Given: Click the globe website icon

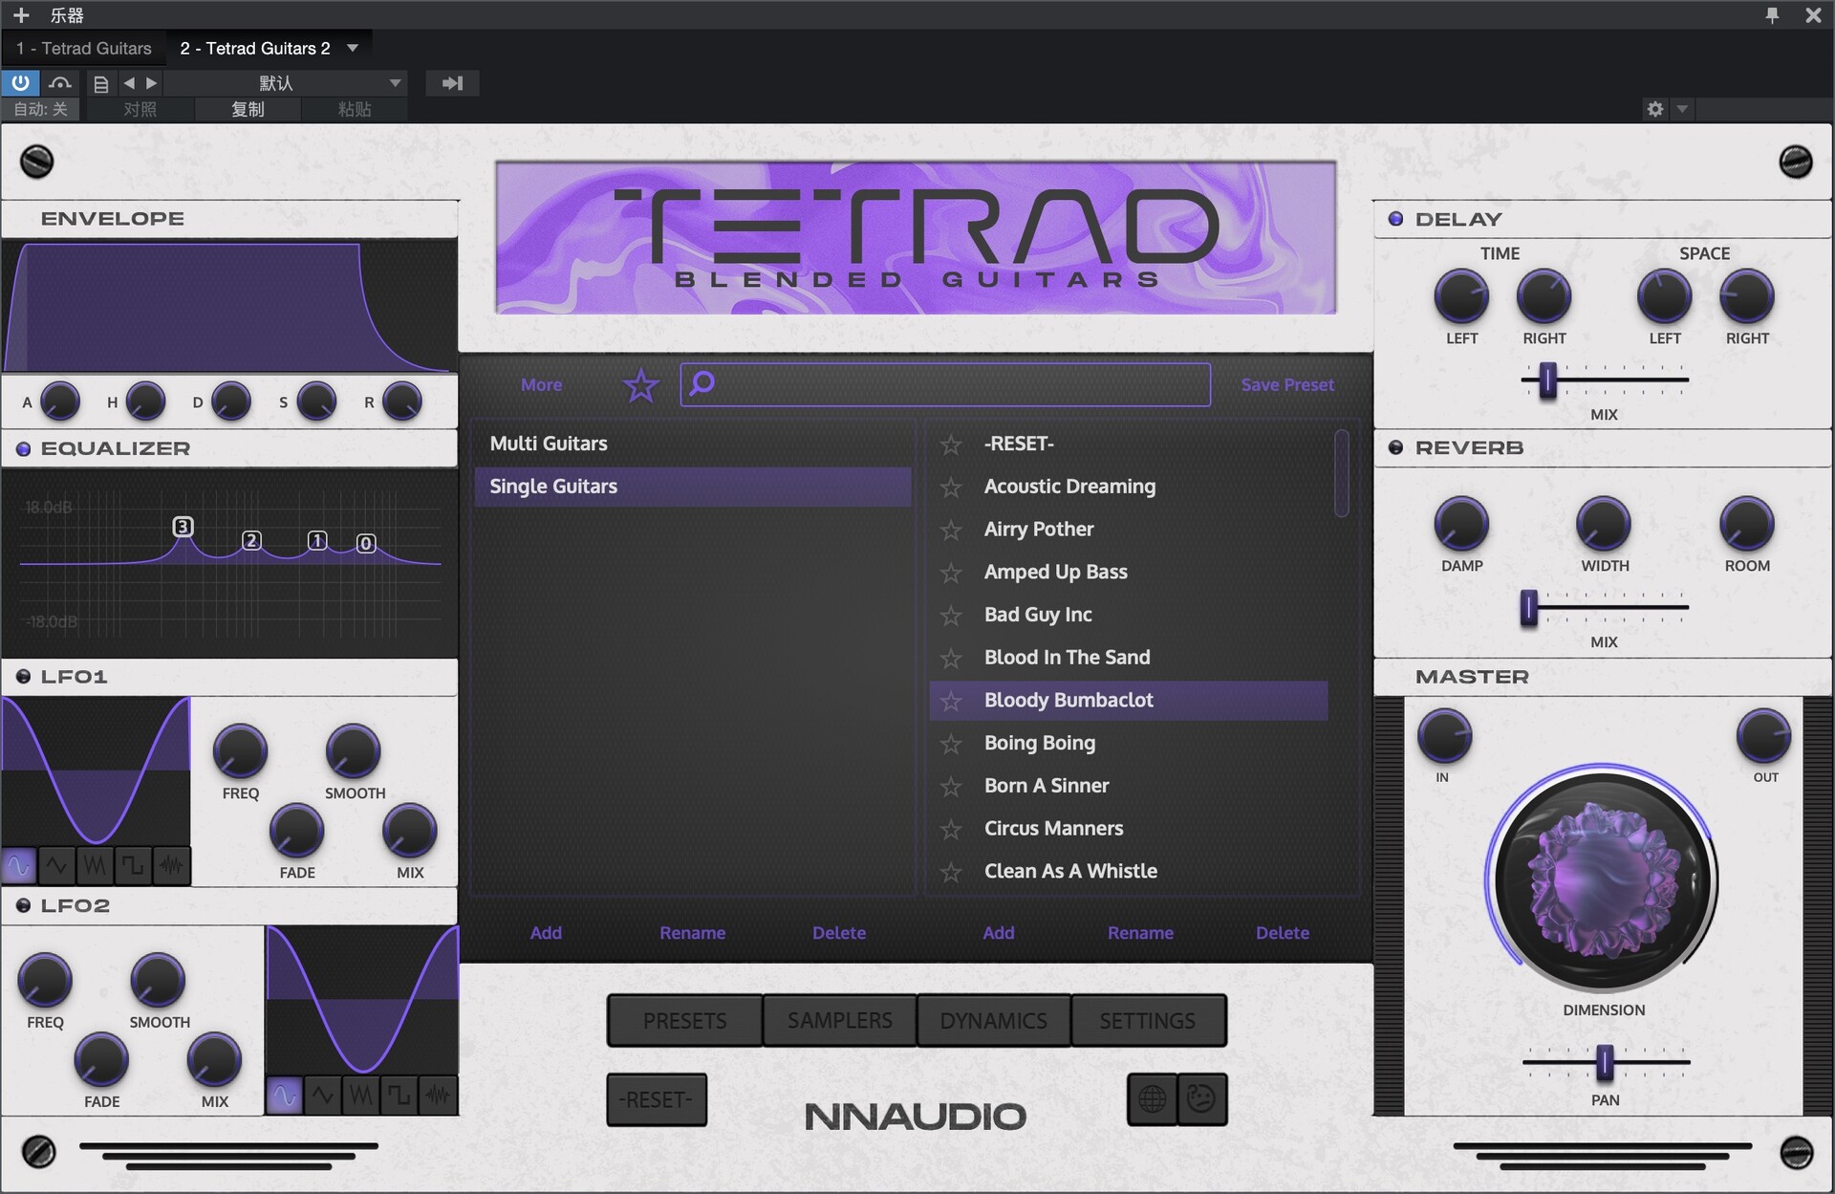Looking at the screenshot, I should (1152, 1099).
